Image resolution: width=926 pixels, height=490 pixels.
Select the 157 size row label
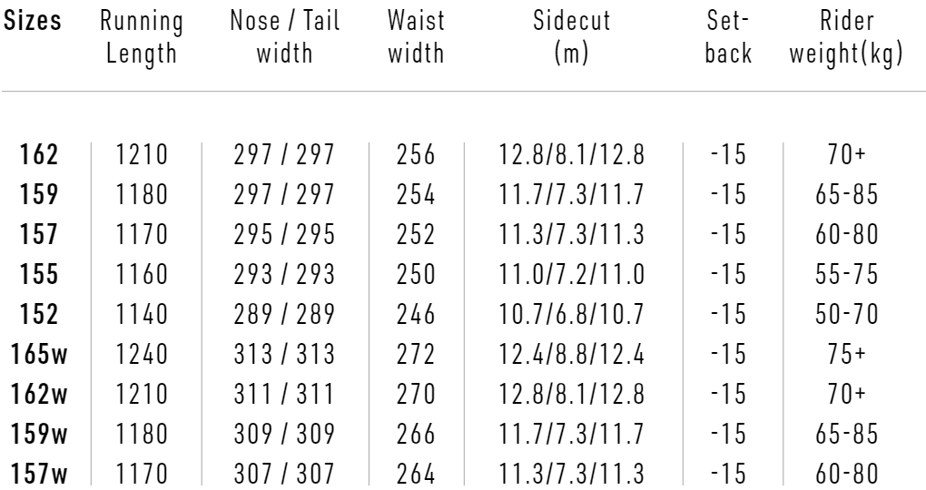click(39, 234)
